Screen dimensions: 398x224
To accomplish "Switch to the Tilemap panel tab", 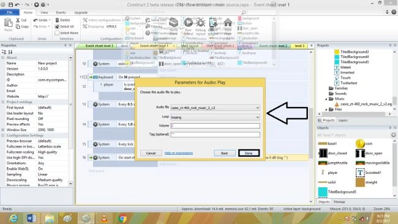I will (x=339, y=202).
